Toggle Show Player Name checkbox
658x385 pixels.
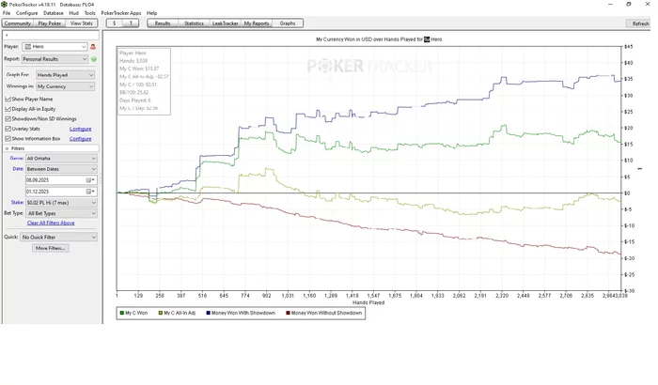click(8, 100)
